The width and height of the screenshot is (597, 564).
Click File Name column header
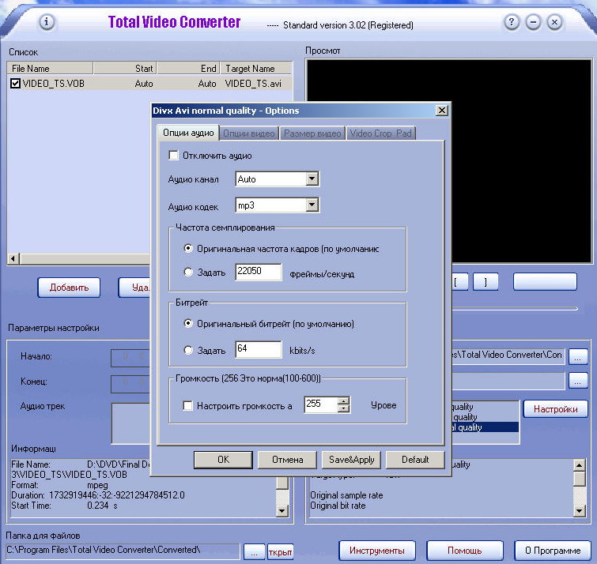click(x=50, y=69)
